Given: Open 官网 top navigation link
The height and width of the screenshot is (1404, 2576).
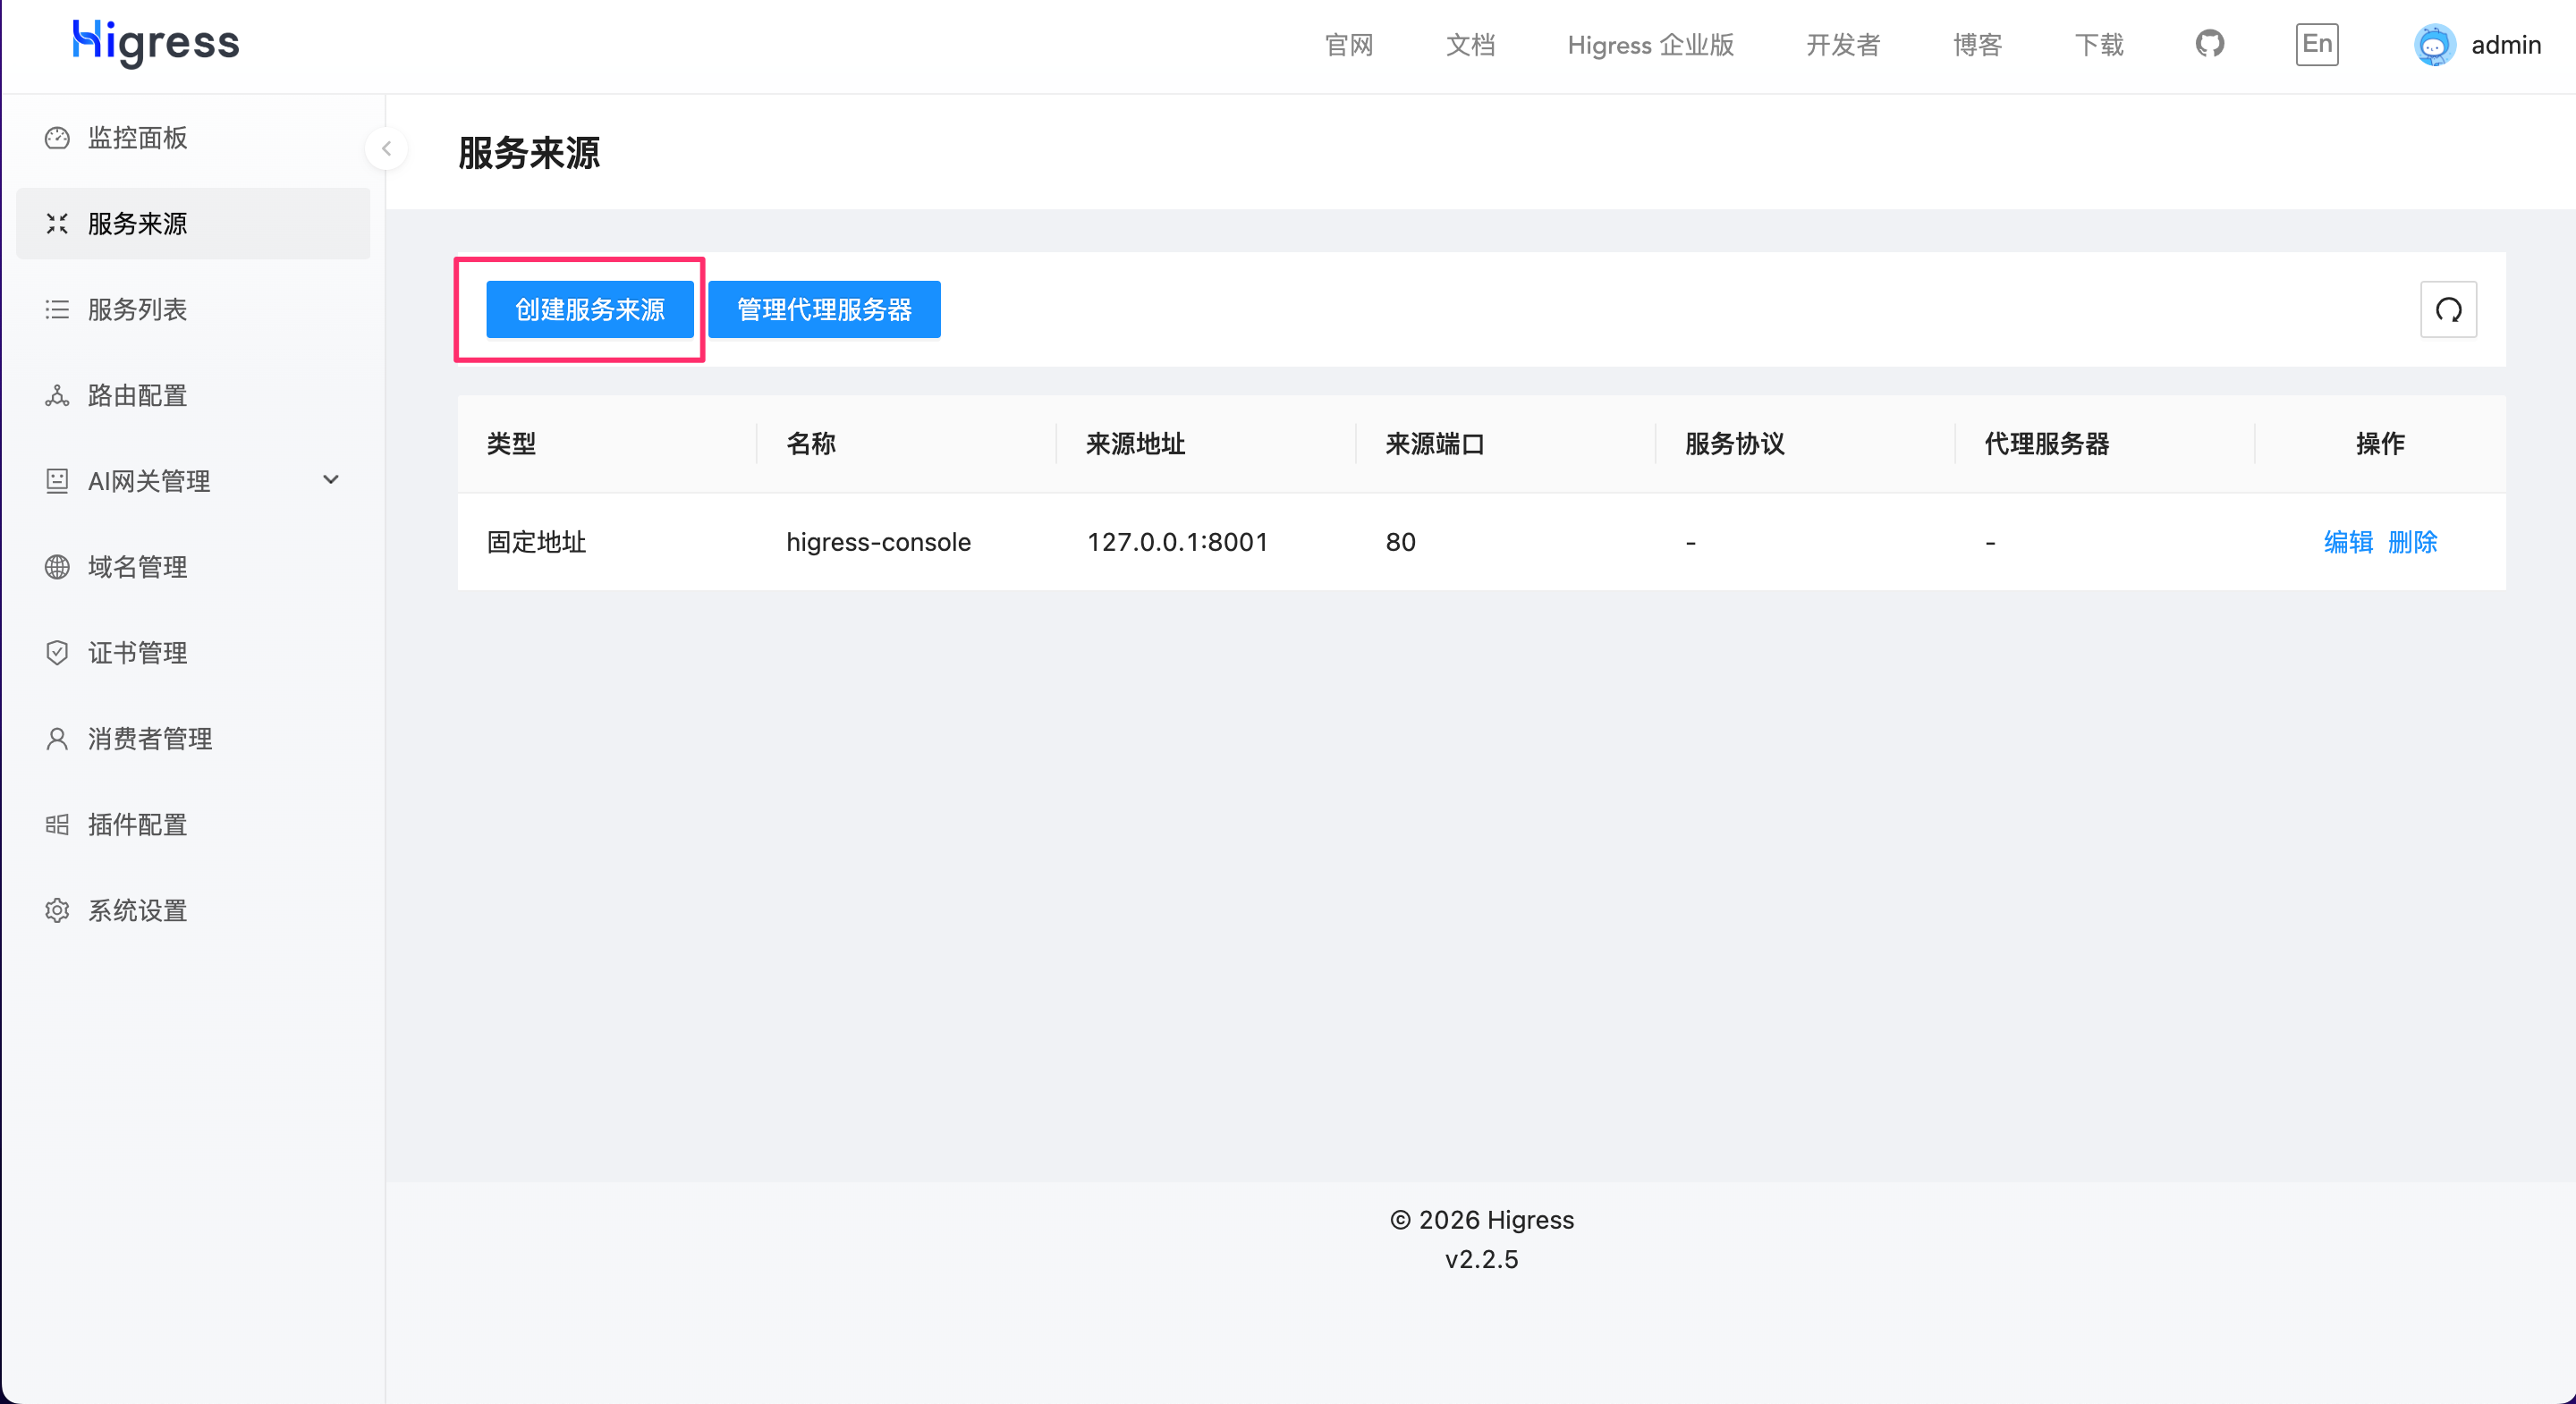Looking at the screenshot, I should (1349, 45).
